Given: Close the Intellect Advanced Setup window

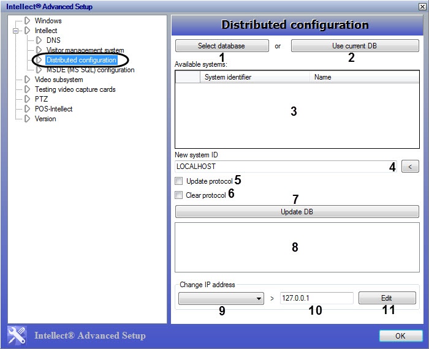Looking at the screenshot, I should (x=422, y=7).
